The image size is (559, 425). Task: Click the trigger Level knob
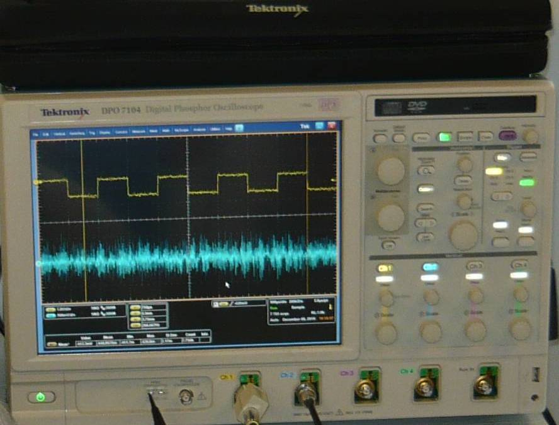coord(528,209)
